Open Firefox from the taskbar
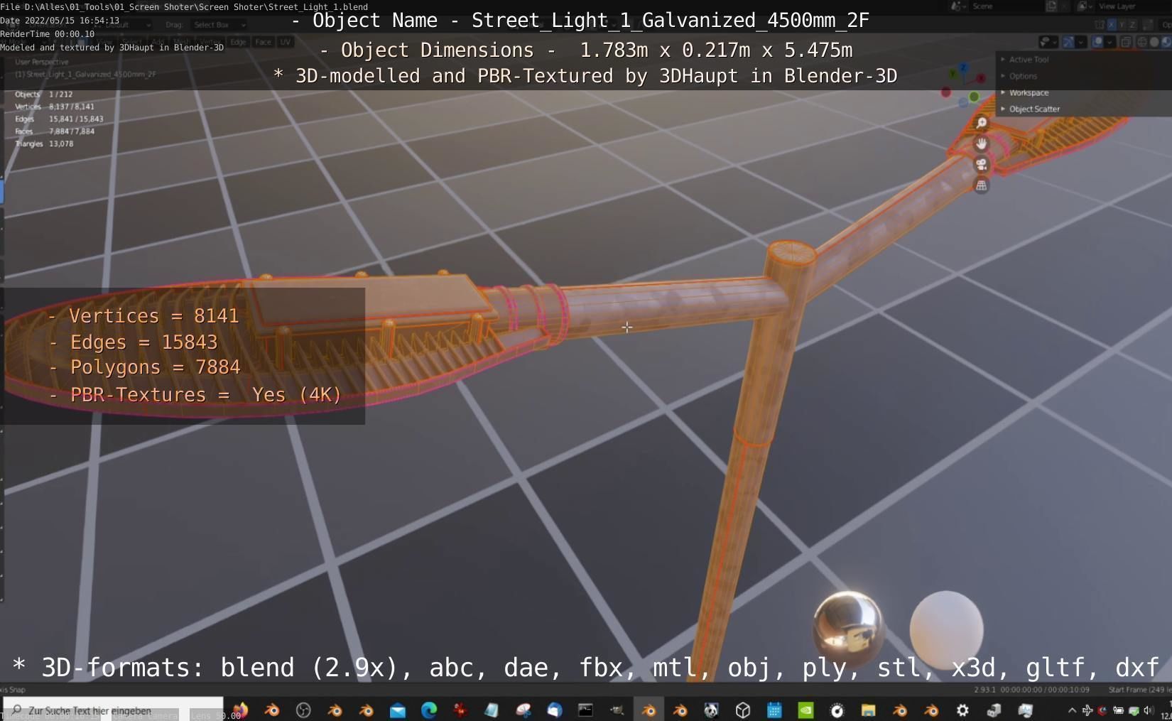Viewport: 1172px width, 721px height. (x=240, y=710)
